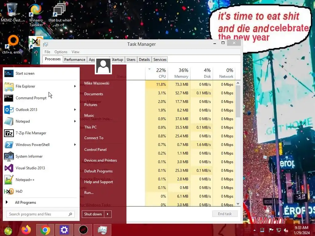Select the 11.8% CPU cell
Viewport: 315px width, 236px height.
coord(157,85)
